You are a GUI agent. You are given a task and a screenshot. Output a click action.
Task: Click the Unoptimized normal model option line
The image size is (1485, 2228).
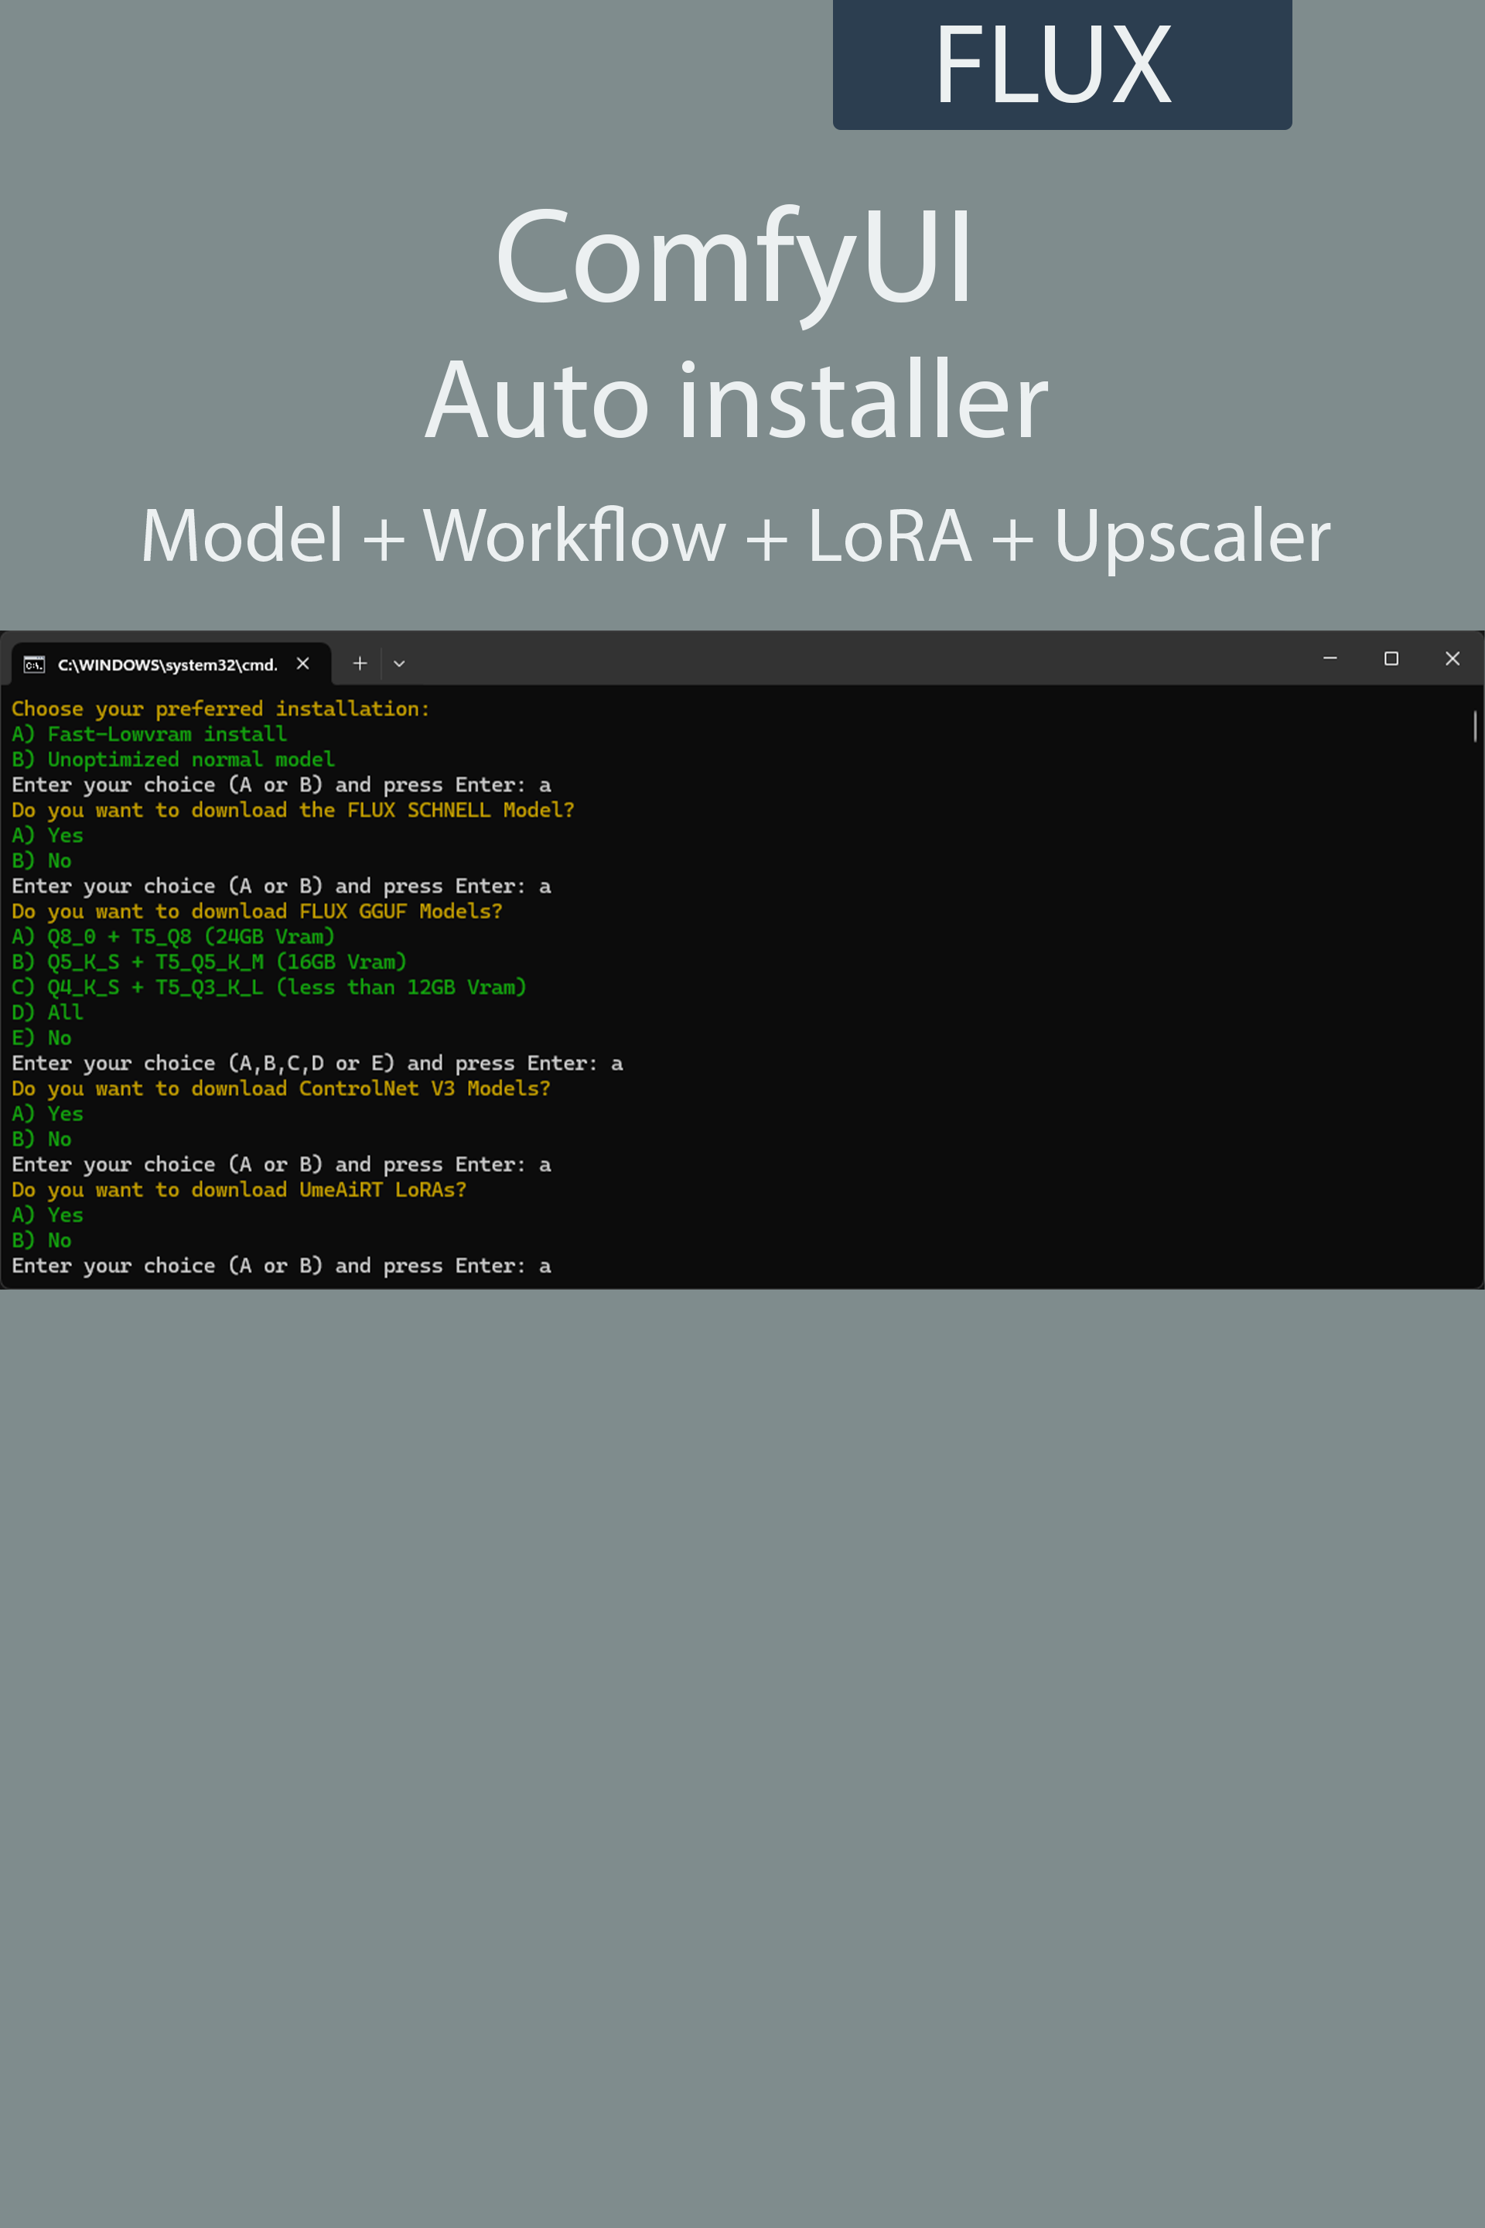[173, 760]
